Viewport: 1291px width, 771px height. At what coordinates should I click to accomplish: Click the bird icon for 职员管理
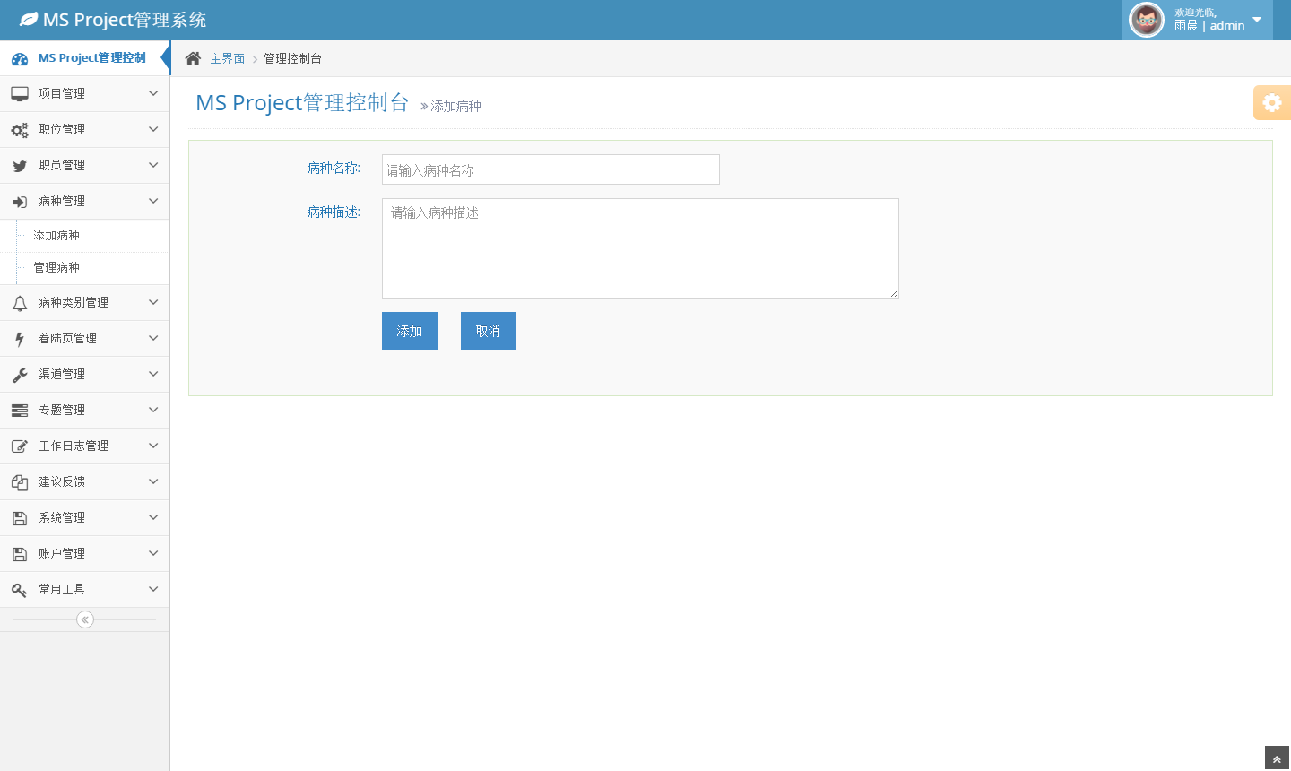20,166
